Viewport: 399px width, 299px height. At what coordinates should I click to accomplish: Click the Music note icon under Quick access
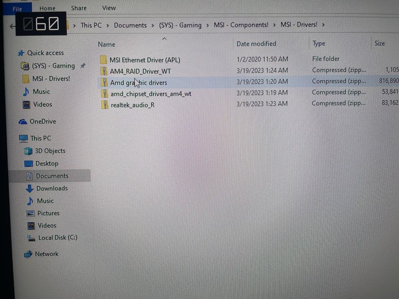pos(25,92)
